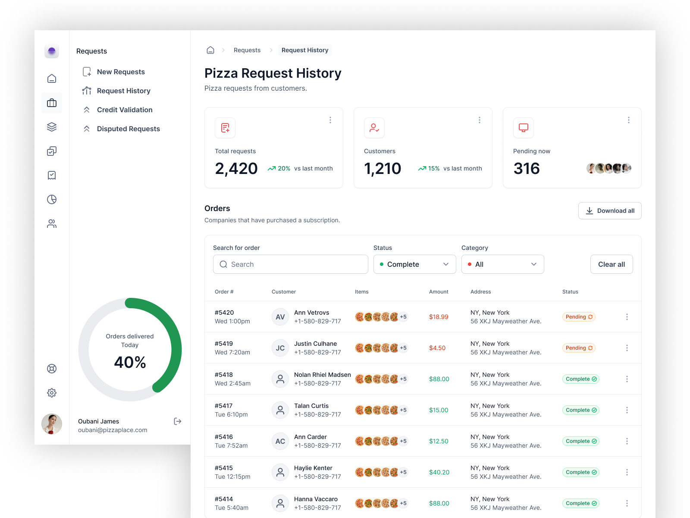Click the green status dot in Status filter
The image size is (690, 518).
(382, 264)
